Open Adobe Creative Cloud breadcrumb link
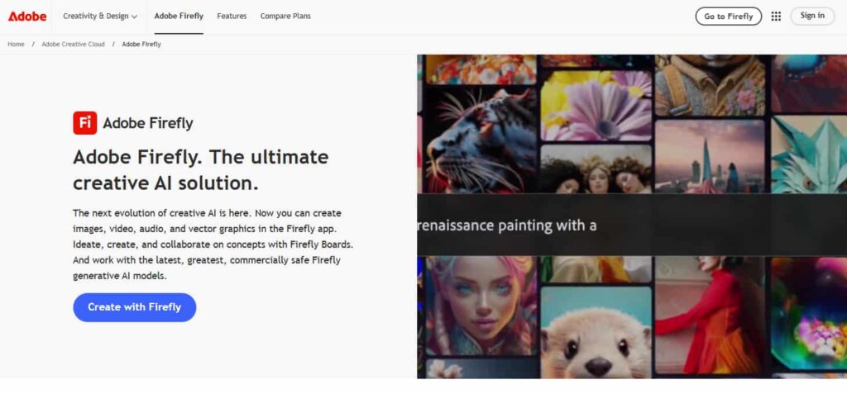Screen dimensions: 847x394 [x=73, y=45]
